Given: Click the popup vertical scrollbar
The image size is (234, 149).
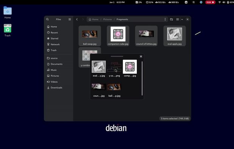Looking at the screenshot, I should click(142, 78).
